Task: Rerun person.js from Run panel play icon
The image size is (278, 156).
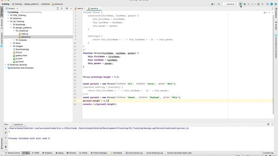Action: [6, 129]
